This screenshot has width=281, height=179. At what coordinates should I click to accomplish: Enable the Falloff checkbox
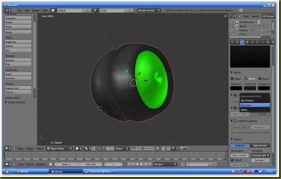click(x=232, y=160)
